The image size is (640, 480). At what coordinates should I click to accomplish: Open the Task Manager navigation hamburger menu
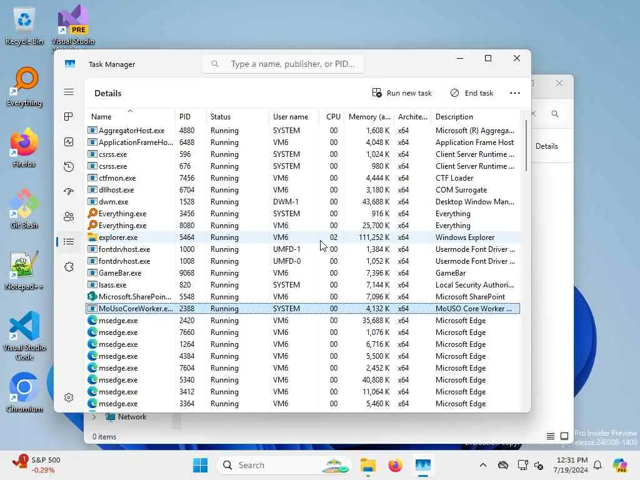tap(69, 92)
